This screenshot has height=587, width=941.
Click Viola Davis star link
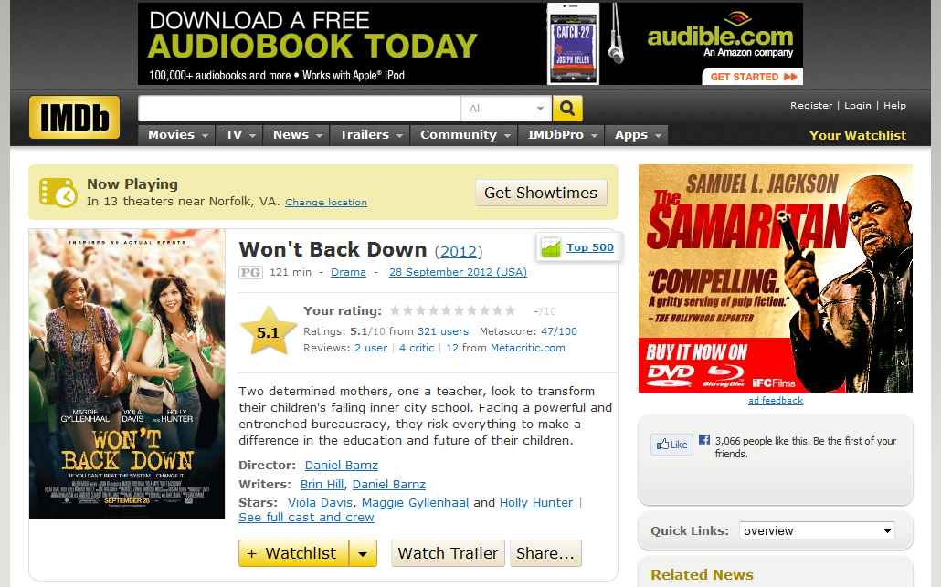(320, 502)
